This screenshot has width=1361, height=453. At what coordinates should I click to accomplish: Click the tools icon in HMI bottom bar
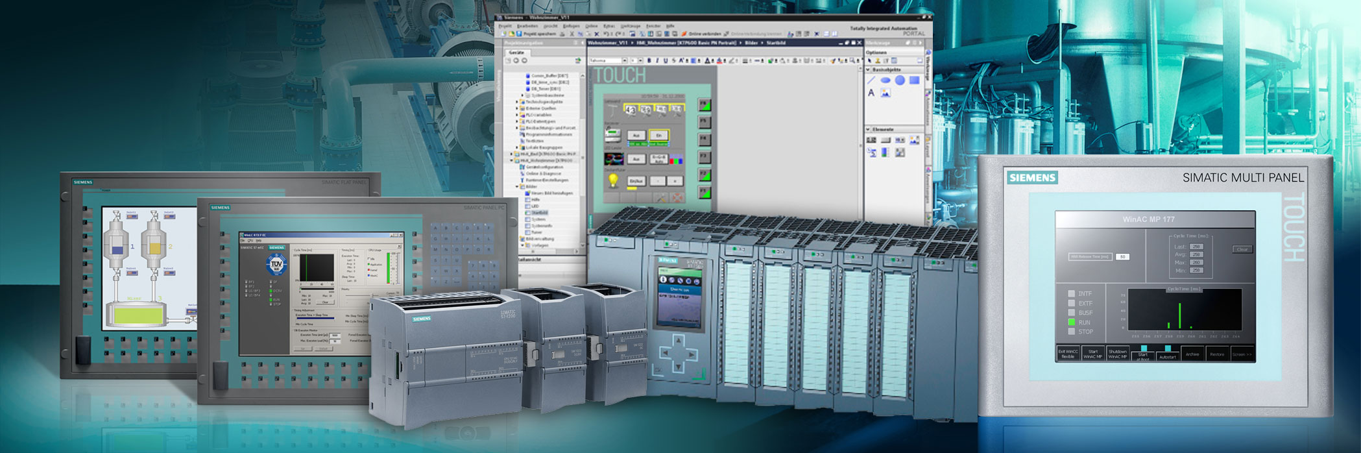coord(661,198)
